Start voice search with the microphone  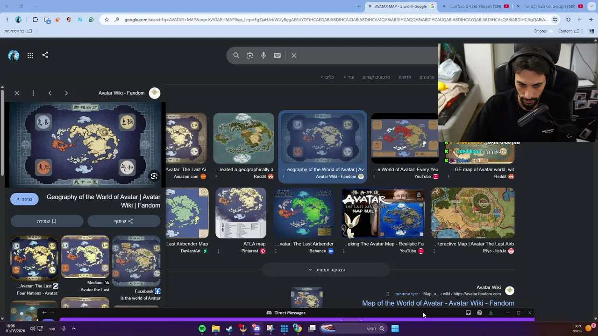click(263, 56)
